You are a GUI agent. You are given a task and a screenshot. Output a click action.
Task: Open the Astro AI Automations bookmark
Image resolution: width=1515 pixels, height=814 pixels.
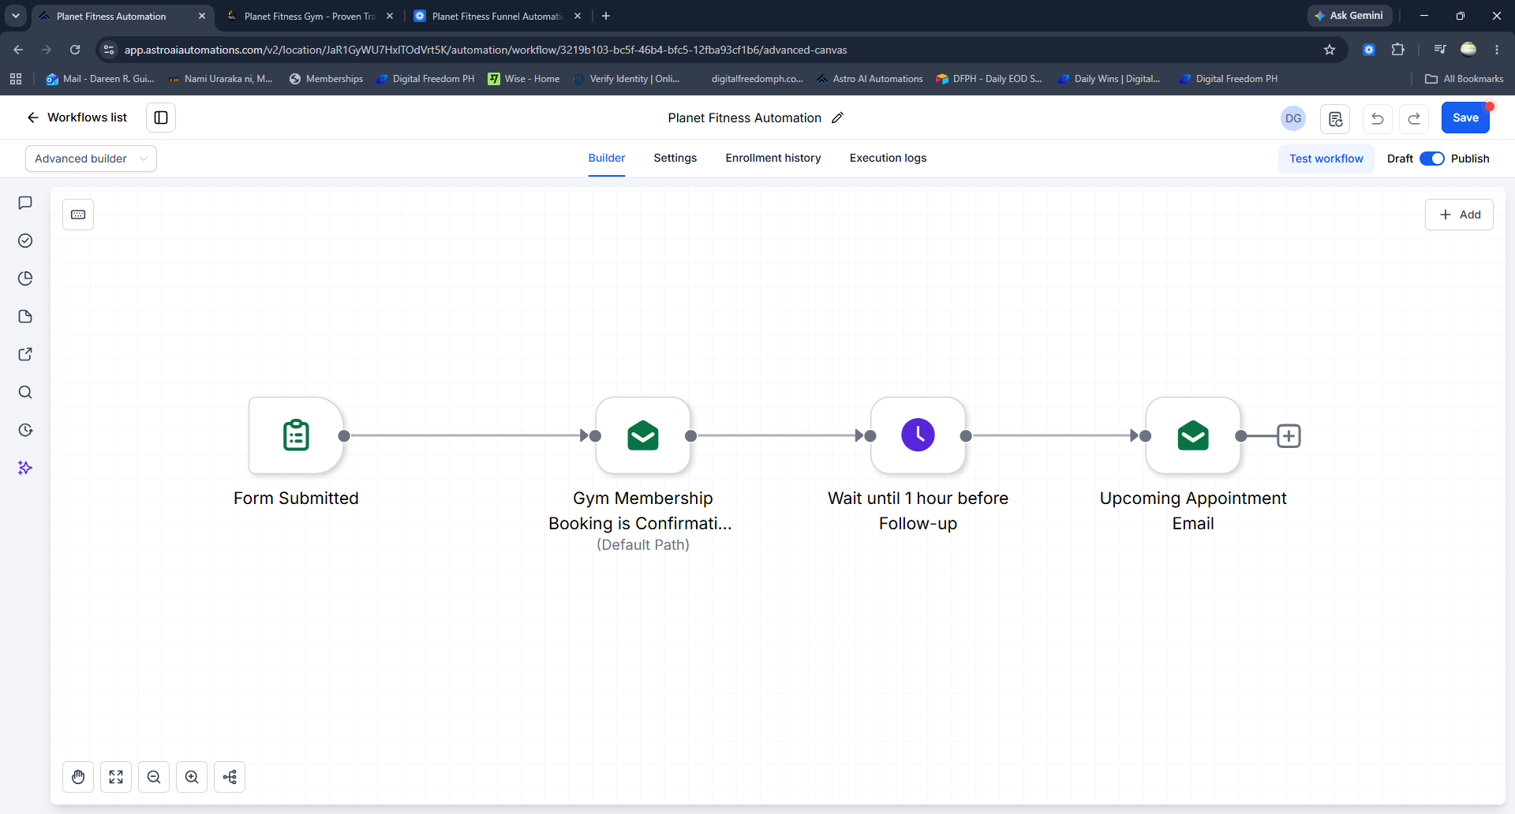(870, 79)
